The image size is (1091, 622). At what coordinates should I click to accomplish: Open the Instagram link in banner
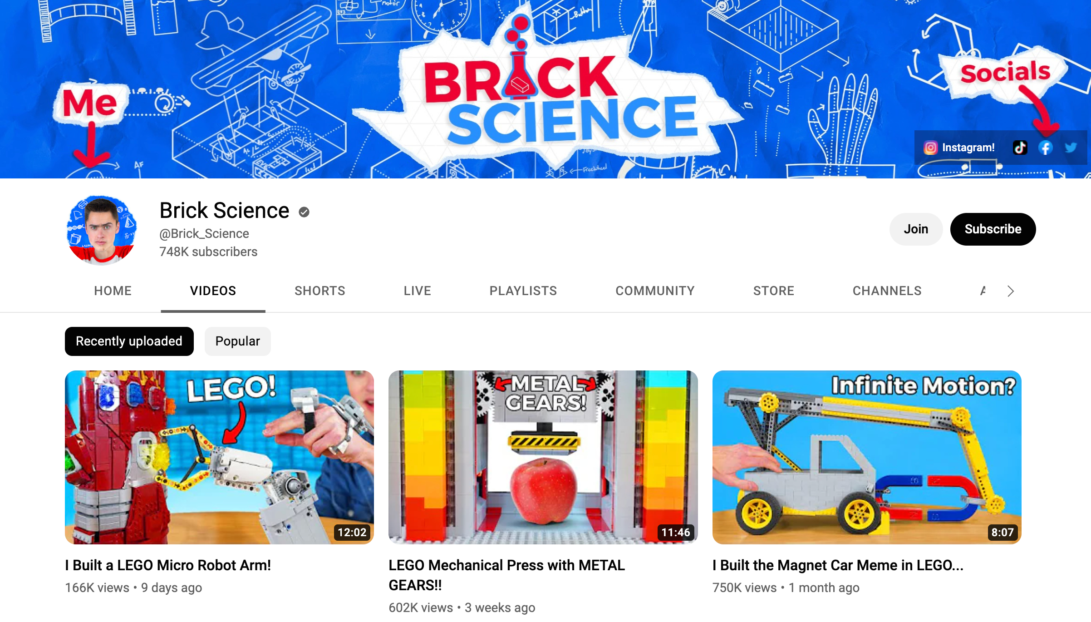tap(959, 148)
